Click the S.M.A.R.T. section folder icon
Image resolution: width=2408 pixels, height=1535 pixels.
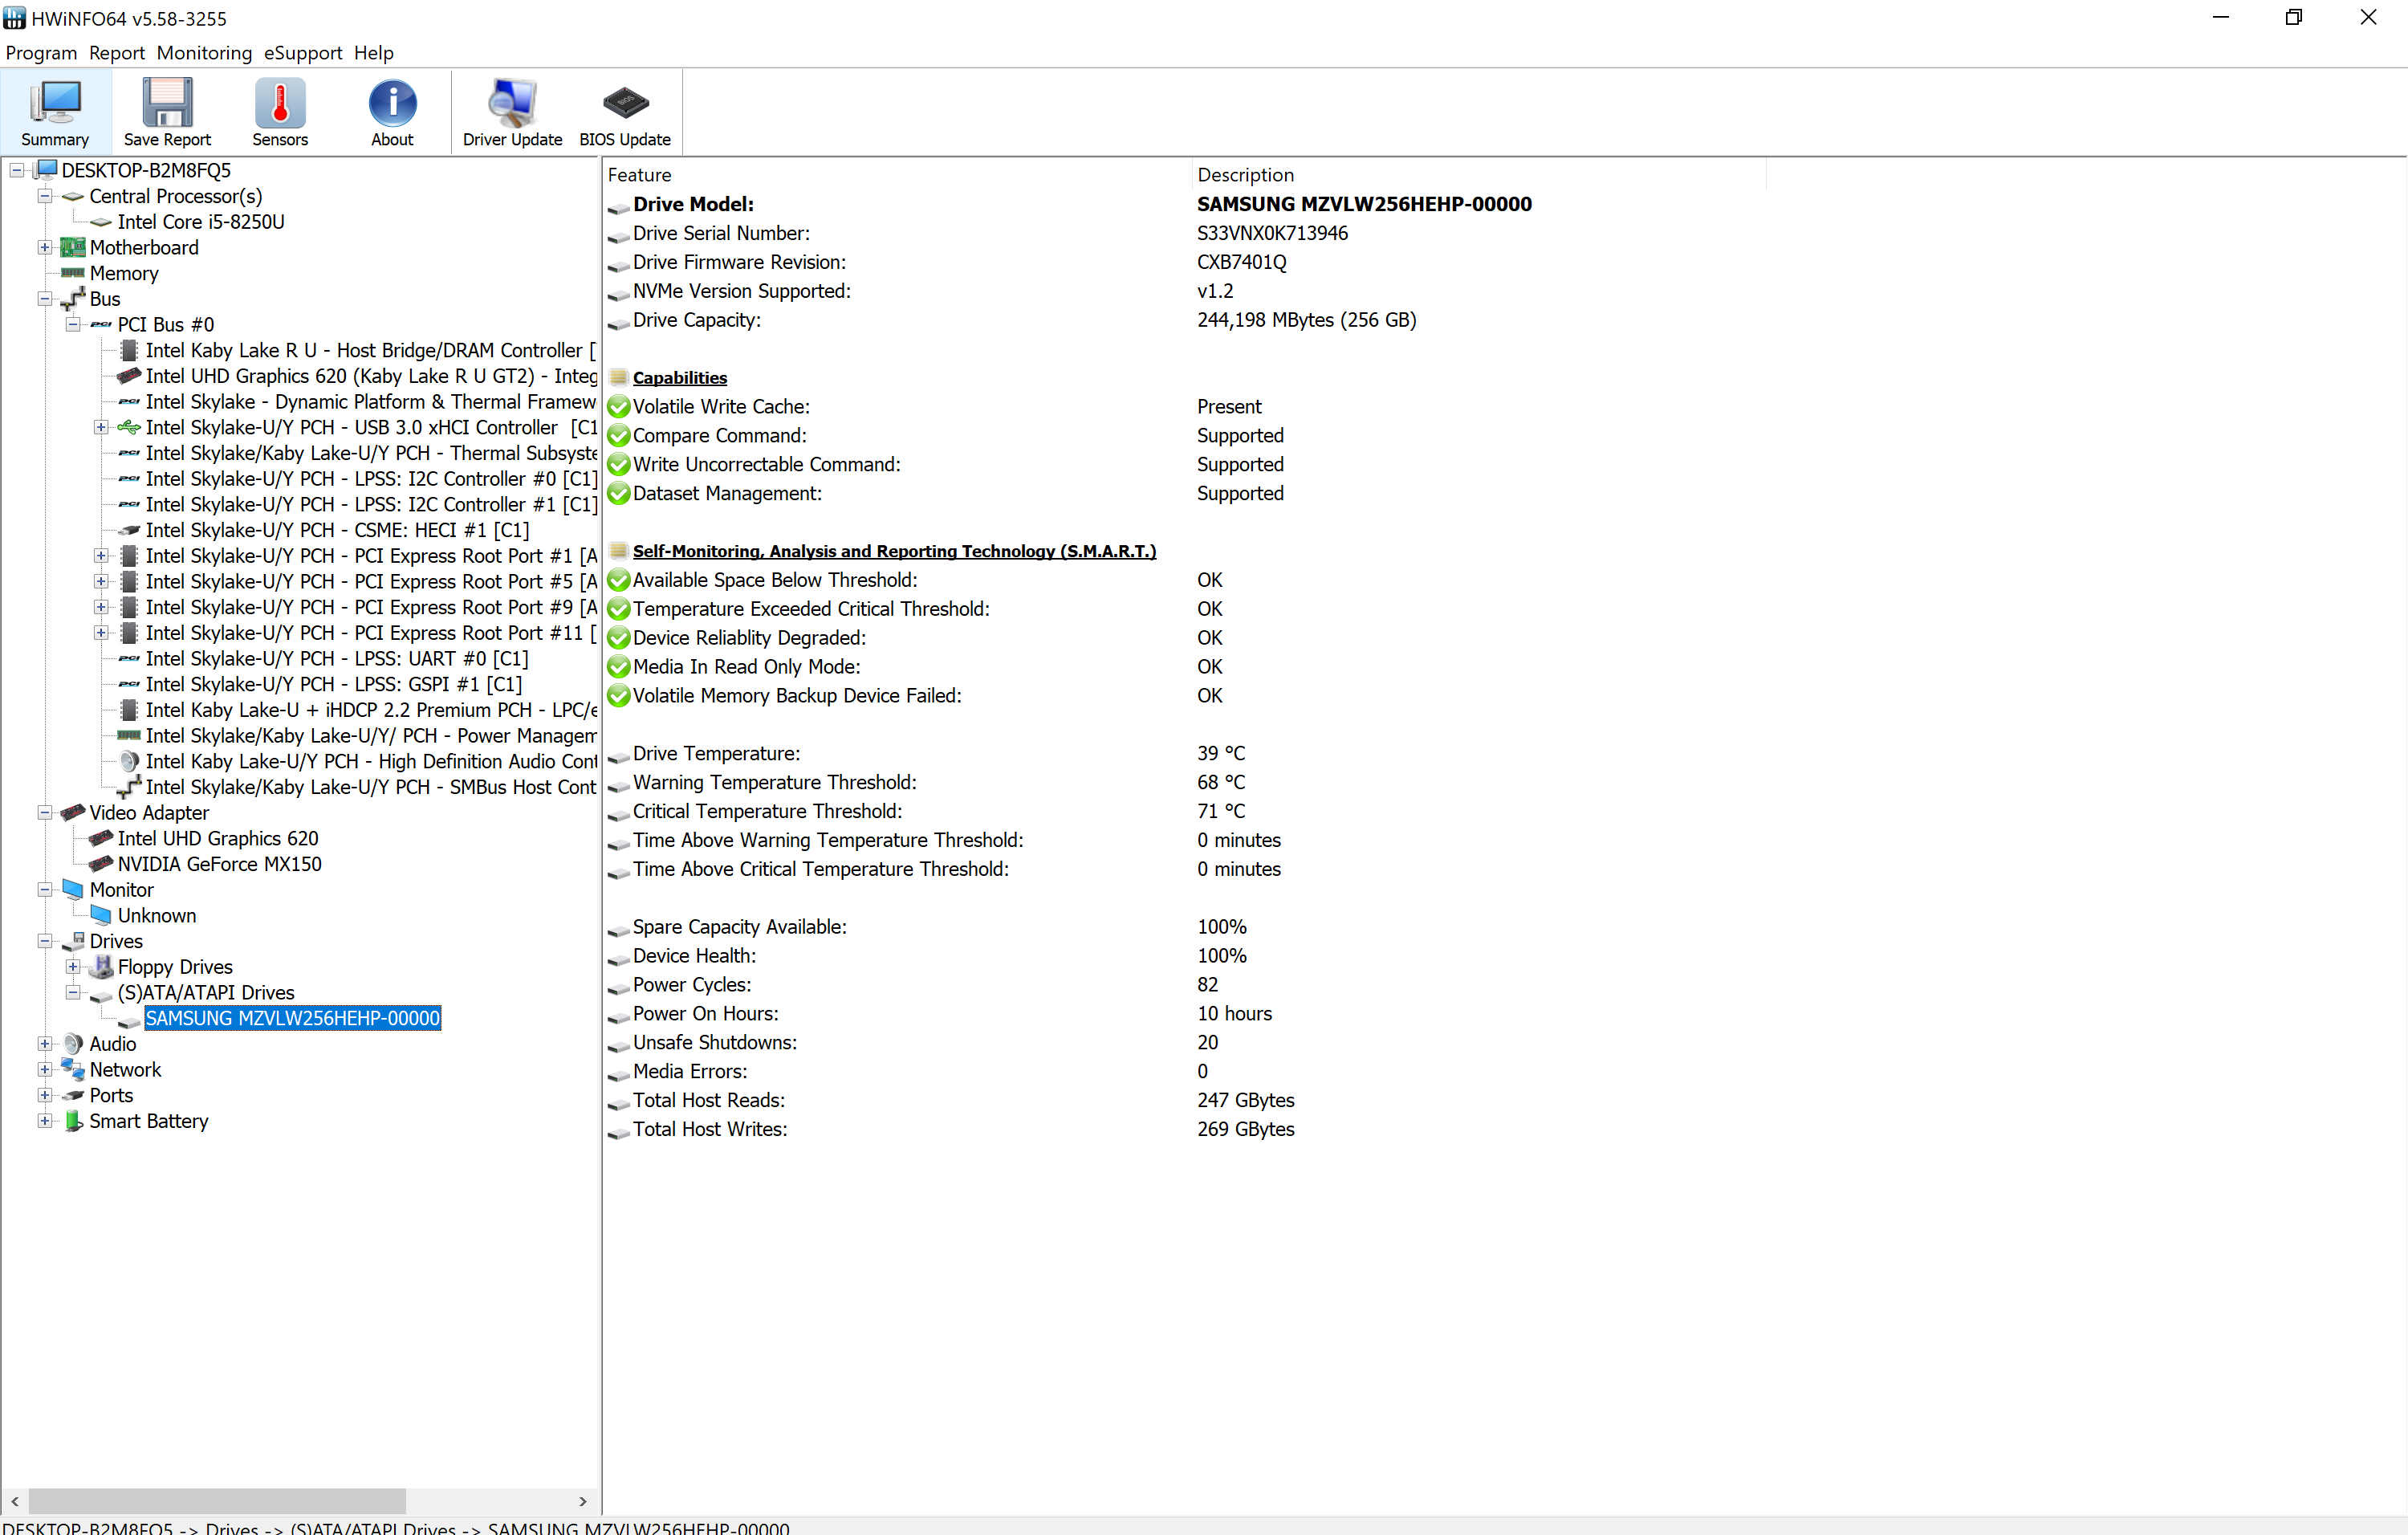(x=619, y=551)
